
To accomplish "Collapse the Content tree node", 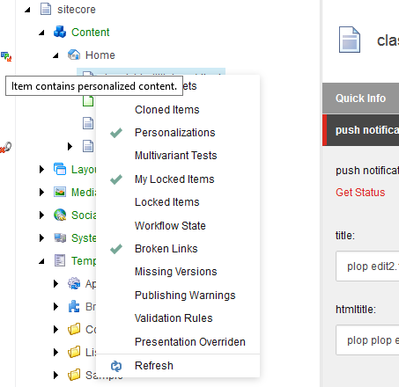I will pyautogui.click(x=41, y=33).
